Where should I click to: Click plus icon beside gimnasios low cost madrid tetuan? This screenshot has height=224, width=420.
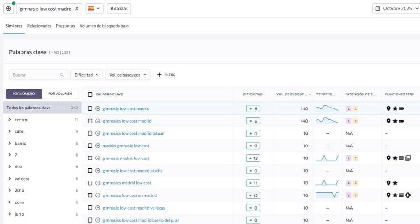click(98, 133)
